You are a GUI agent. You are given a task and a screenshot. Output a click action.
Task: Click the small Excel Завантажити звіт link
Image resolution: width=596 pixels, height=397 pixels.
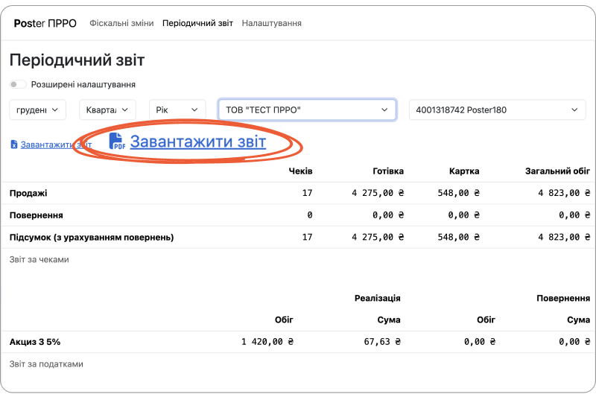[x=56, y=144]
